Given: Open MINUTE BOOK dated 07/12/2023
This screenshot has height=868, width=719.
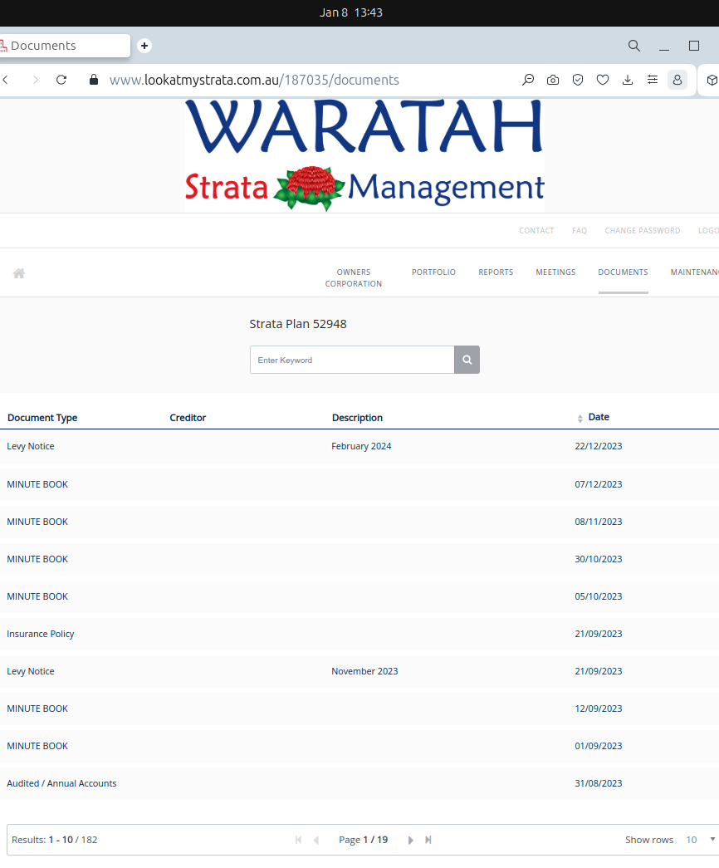Looking at the screenshot, I should [359, 484].
